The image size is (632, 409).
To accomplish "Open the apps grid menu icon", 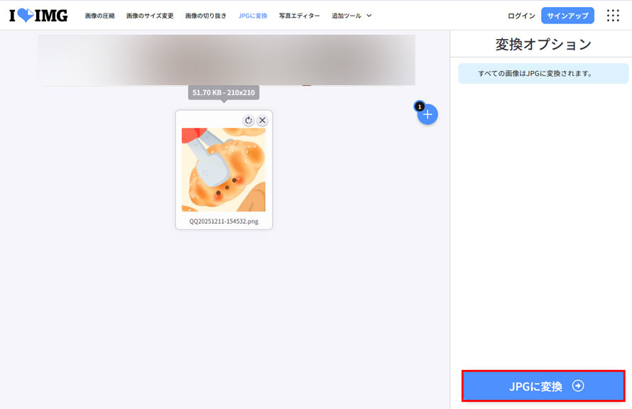I will pyautogui.click(x=613, y=16).
